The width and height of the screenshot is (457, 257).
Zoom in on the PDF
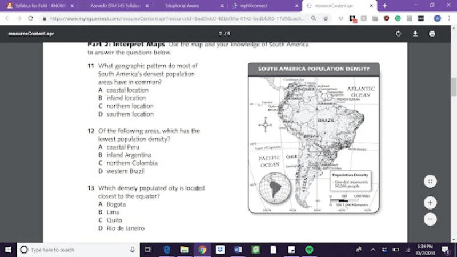pyautogui.click(x=430, y=203)
